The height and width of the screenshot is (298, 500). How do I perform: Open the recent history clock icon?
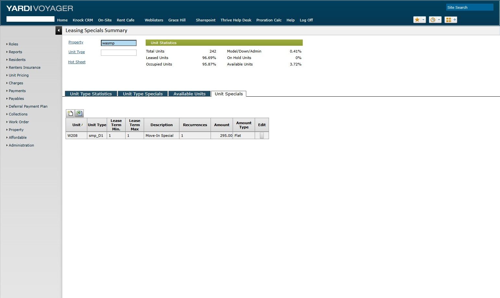[433, 19]
